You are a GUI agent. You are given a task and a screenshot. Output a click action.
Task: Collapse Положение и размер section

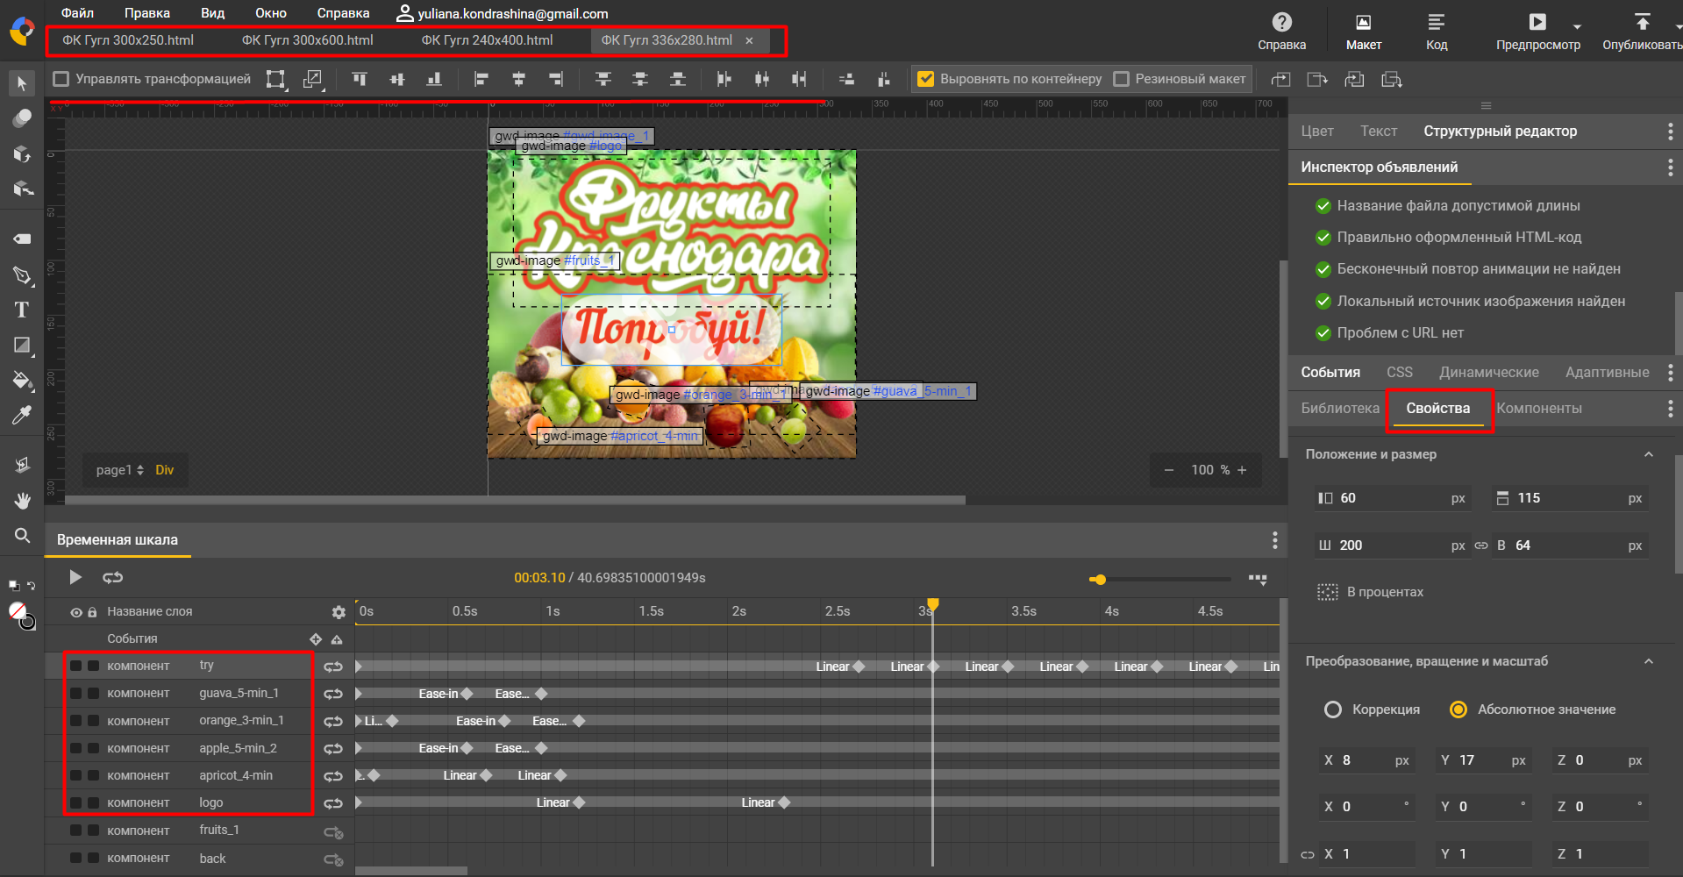[x=1649, y=454]
